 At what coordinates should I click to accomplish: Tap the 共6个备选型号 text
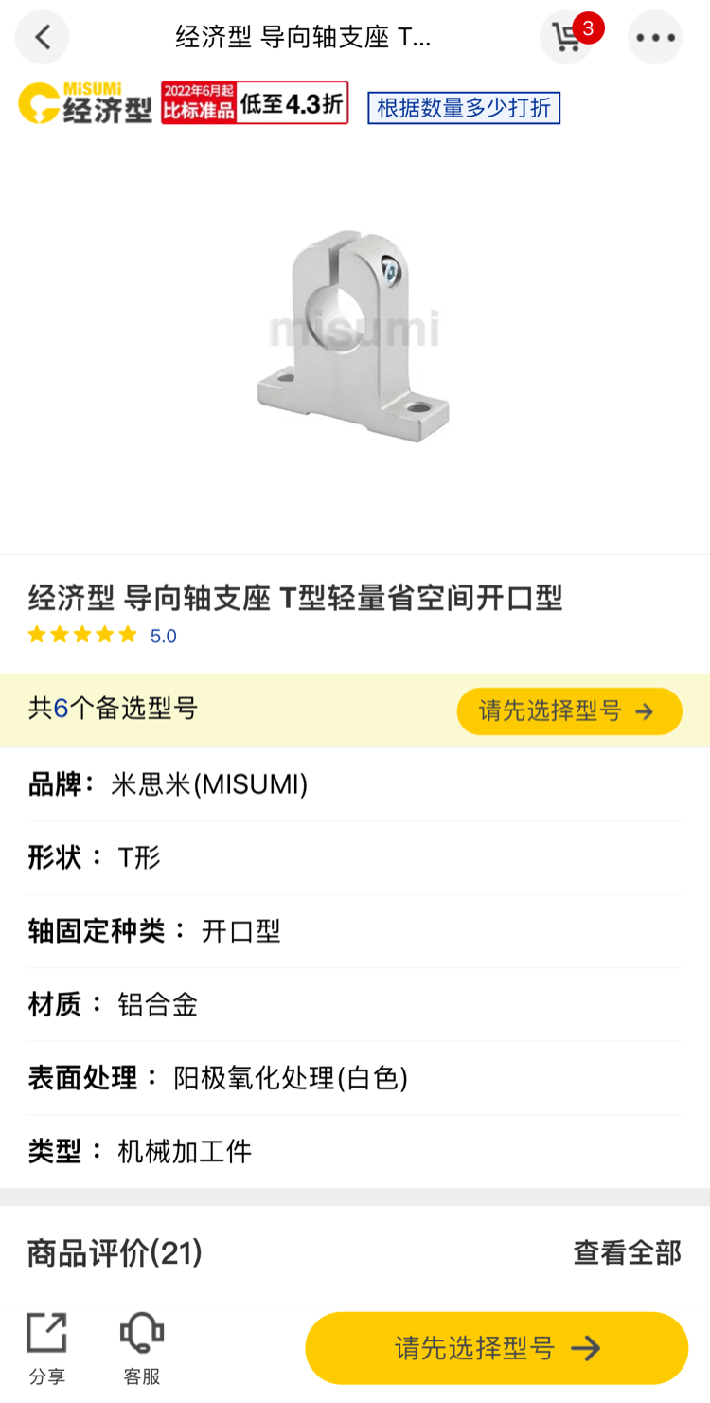113,709
